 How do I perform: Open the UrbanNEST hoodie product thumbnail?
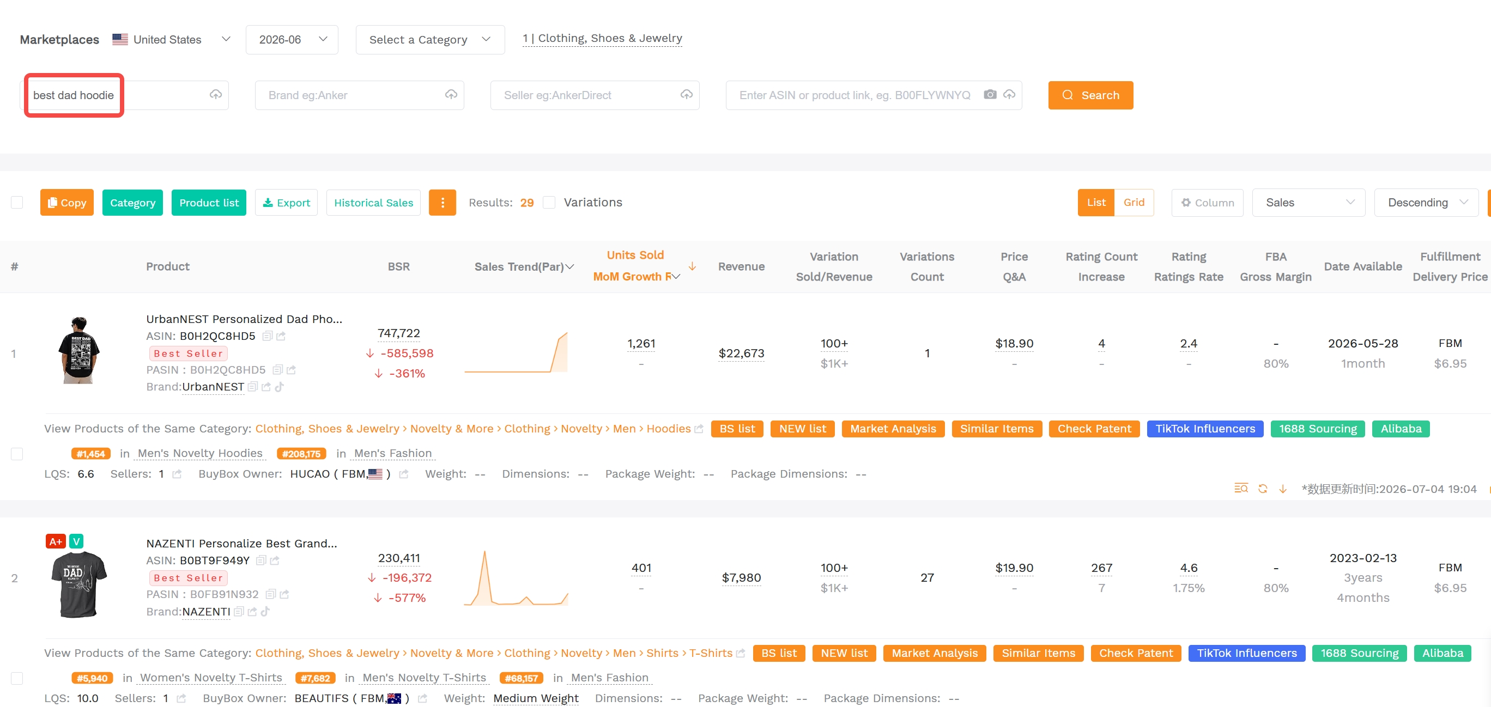point(80,350)
